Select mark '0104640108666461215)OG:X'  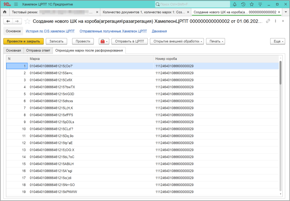pos(90,150)
